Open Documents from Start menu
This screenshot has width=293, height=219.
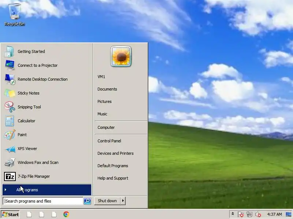click(107, 89)
